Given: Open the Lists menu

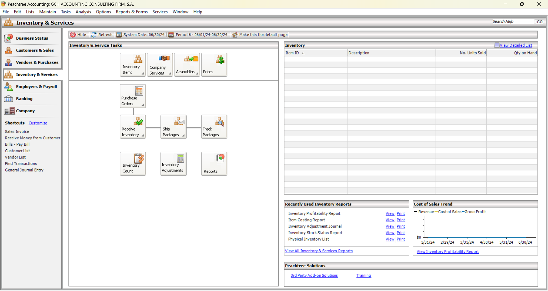Looking at the screenshot, I should (x=30, y=12).
